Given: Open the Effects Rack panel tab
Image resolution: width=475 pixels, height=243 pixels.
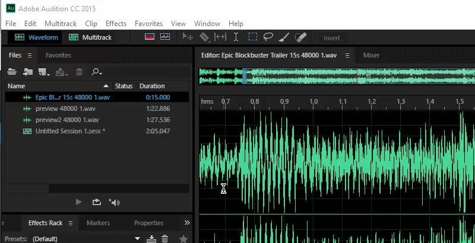Looking at the screenshot, I should [46, 223].
